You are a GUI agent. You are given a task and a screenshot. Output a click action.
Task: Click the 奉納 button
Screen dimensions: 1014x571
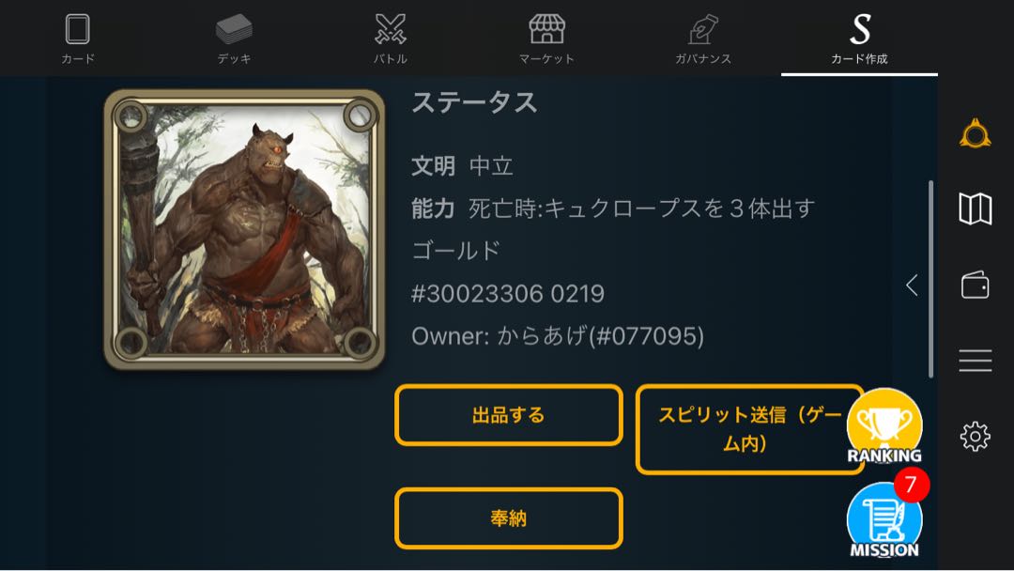click(509, 518)
